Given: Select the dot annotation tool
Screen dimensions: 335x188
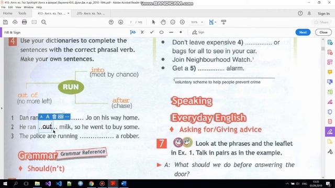Looking at the screenshot, I should (x=181, y=32).
